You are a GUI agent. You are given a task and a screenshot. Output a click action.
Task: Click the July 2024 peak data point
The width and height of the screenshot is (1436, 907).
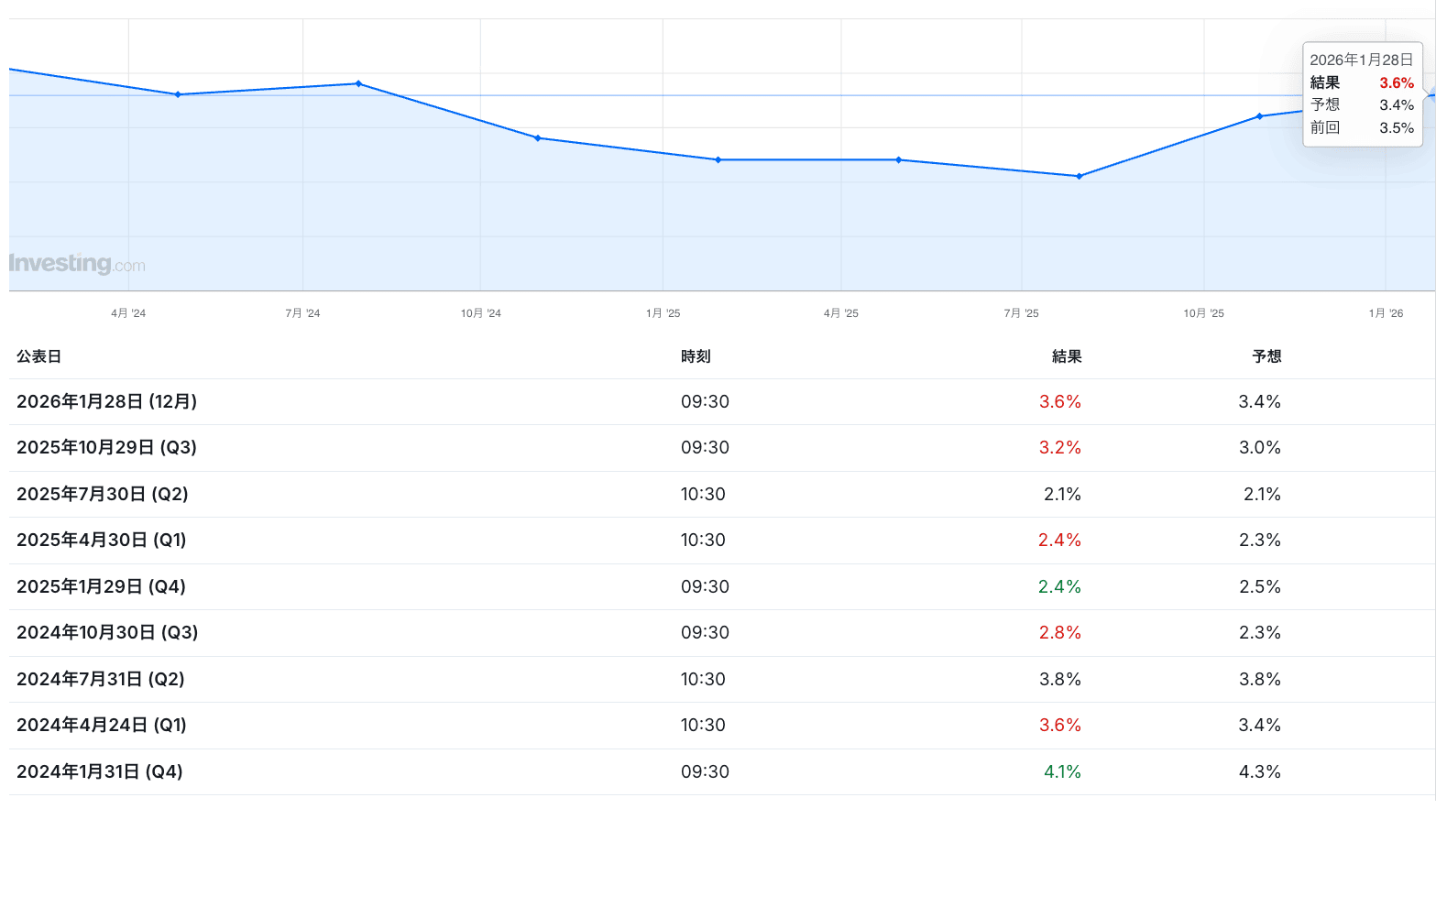(x=358, y=83)
